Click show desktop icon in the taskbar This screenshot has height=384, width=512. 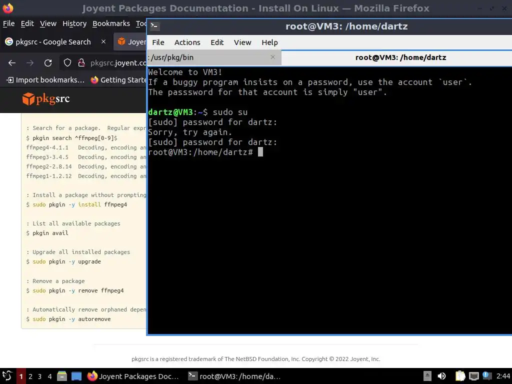pos(76,376)
